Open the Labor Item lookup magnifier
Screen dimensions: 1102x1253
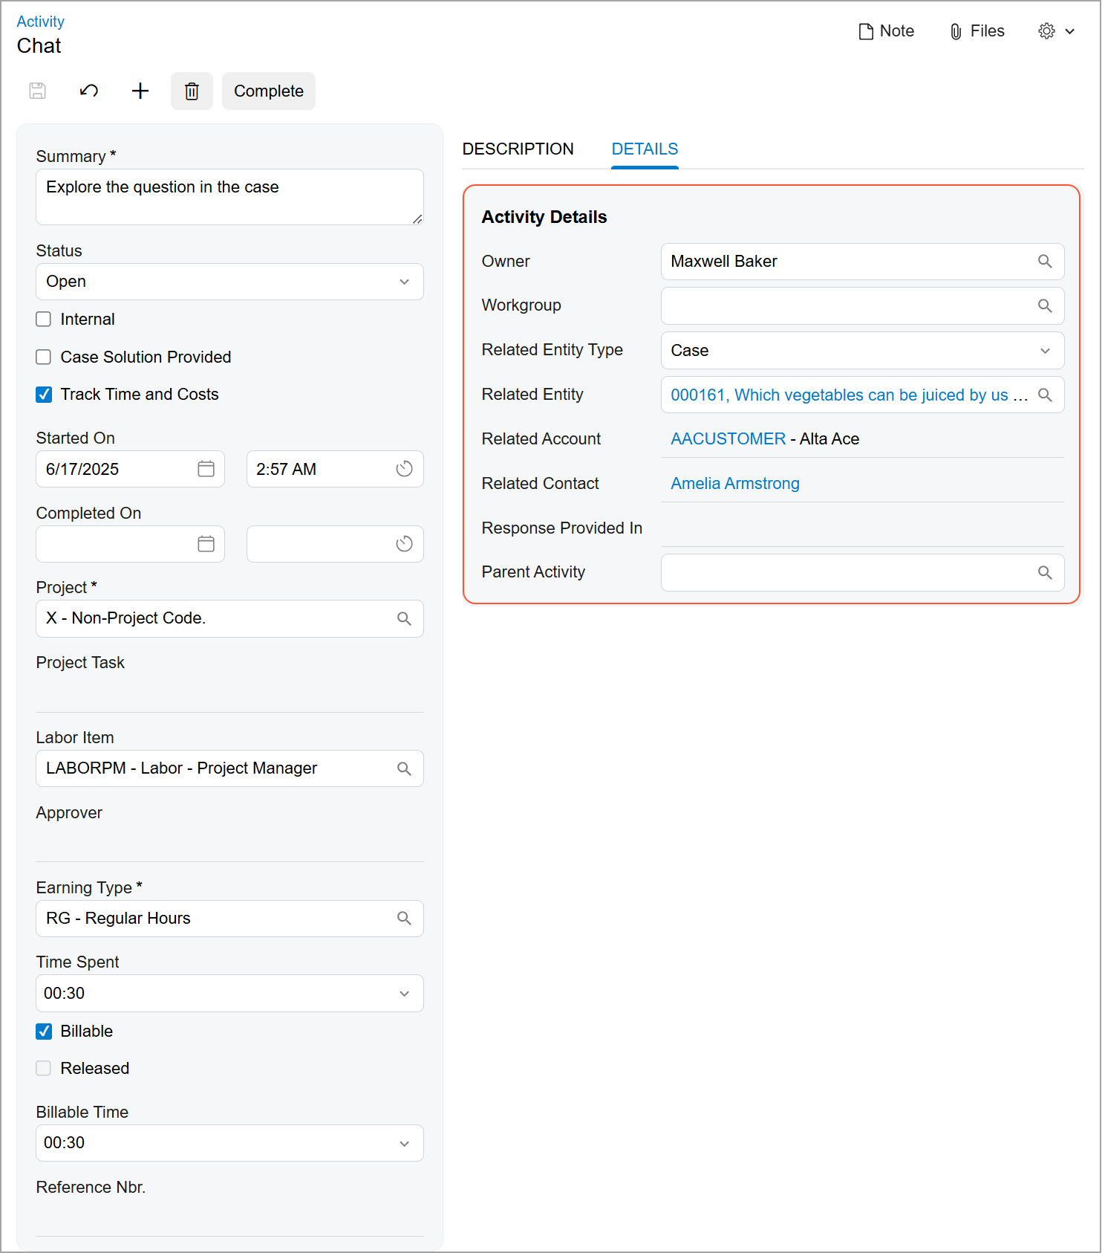pos(404,768)
